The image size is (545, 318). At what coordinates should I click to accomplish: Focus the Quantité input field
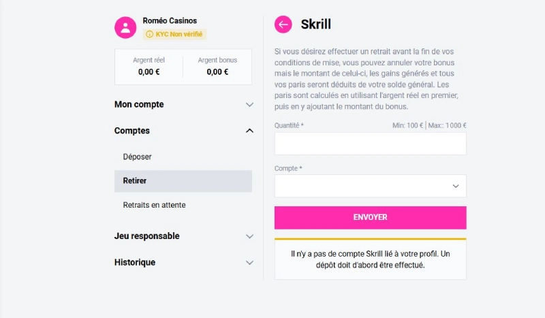point(370,144)
